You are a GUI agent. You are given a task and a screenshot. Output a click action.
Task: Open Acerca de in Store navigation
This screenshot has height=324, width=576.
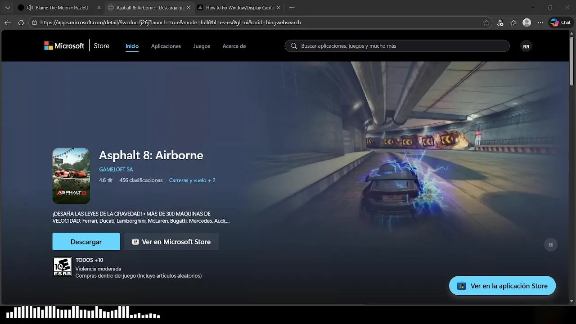[x=234, y=46]
